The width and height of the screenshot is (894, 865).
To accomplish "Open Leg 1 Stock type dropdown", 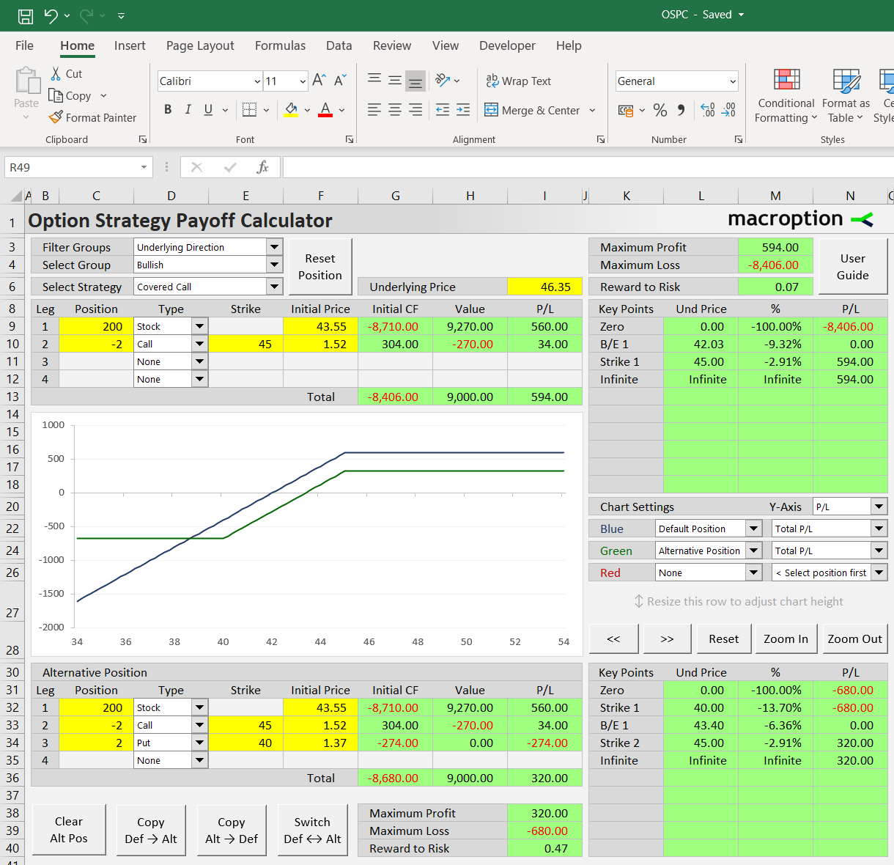I will (199, 326).
